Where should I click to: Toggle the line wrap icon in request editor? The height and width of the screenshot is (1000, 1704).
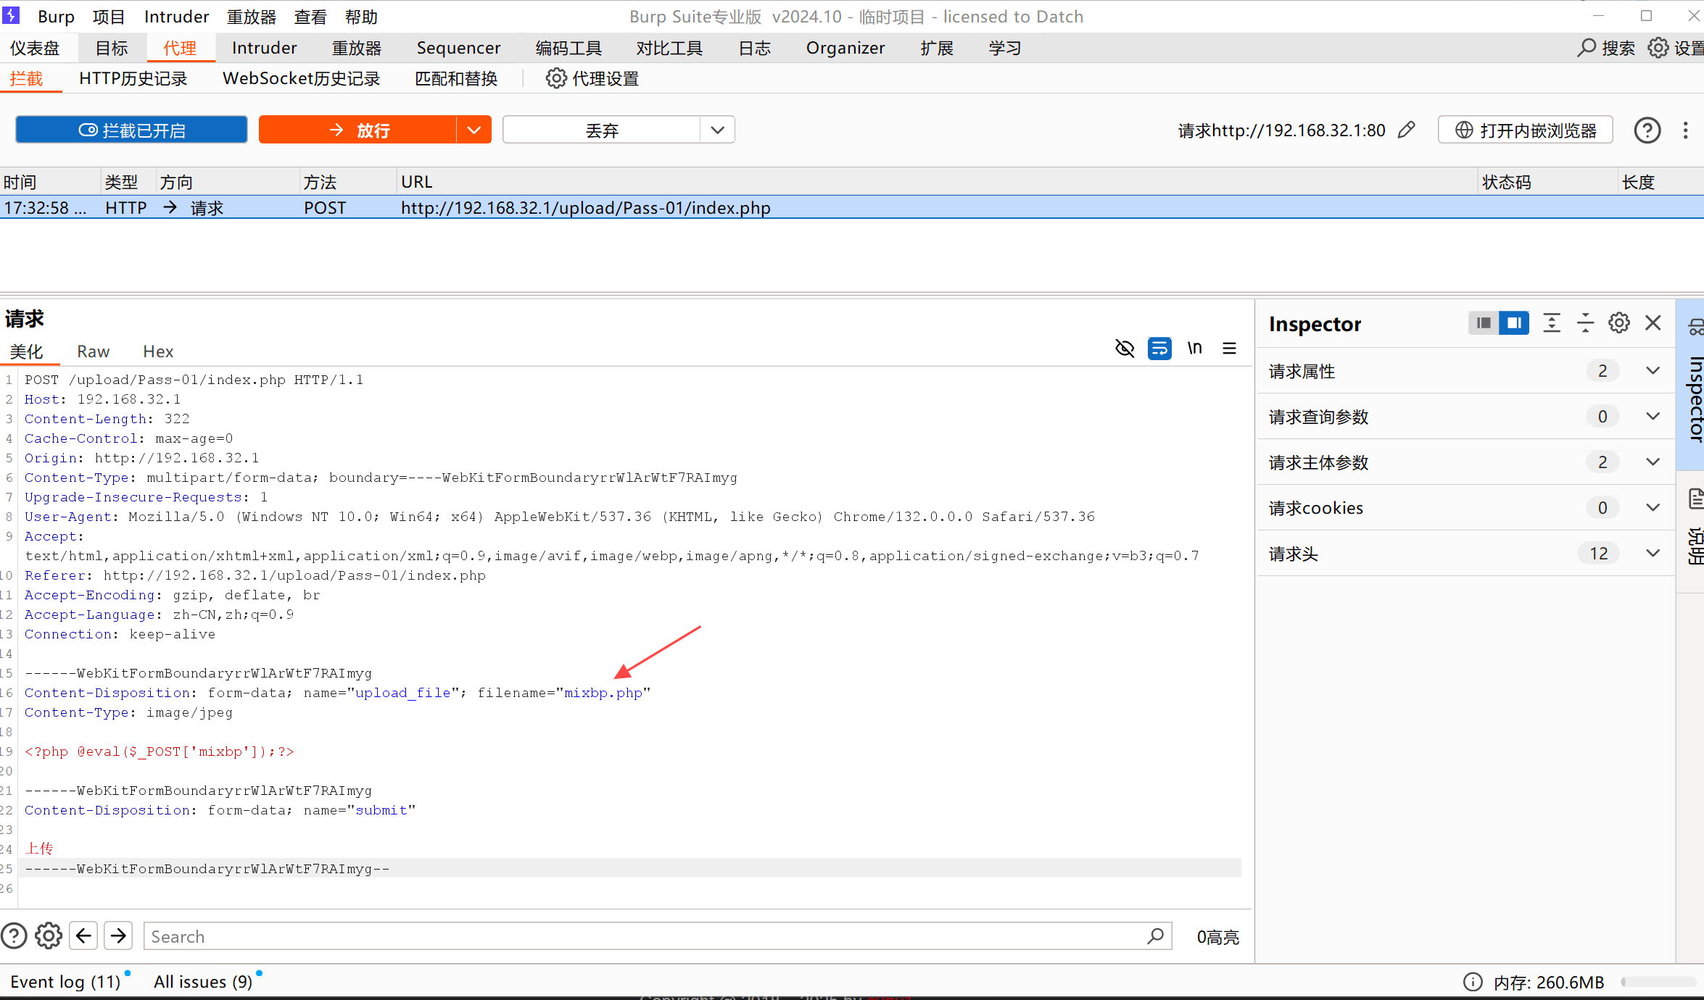coord(1159,349)
